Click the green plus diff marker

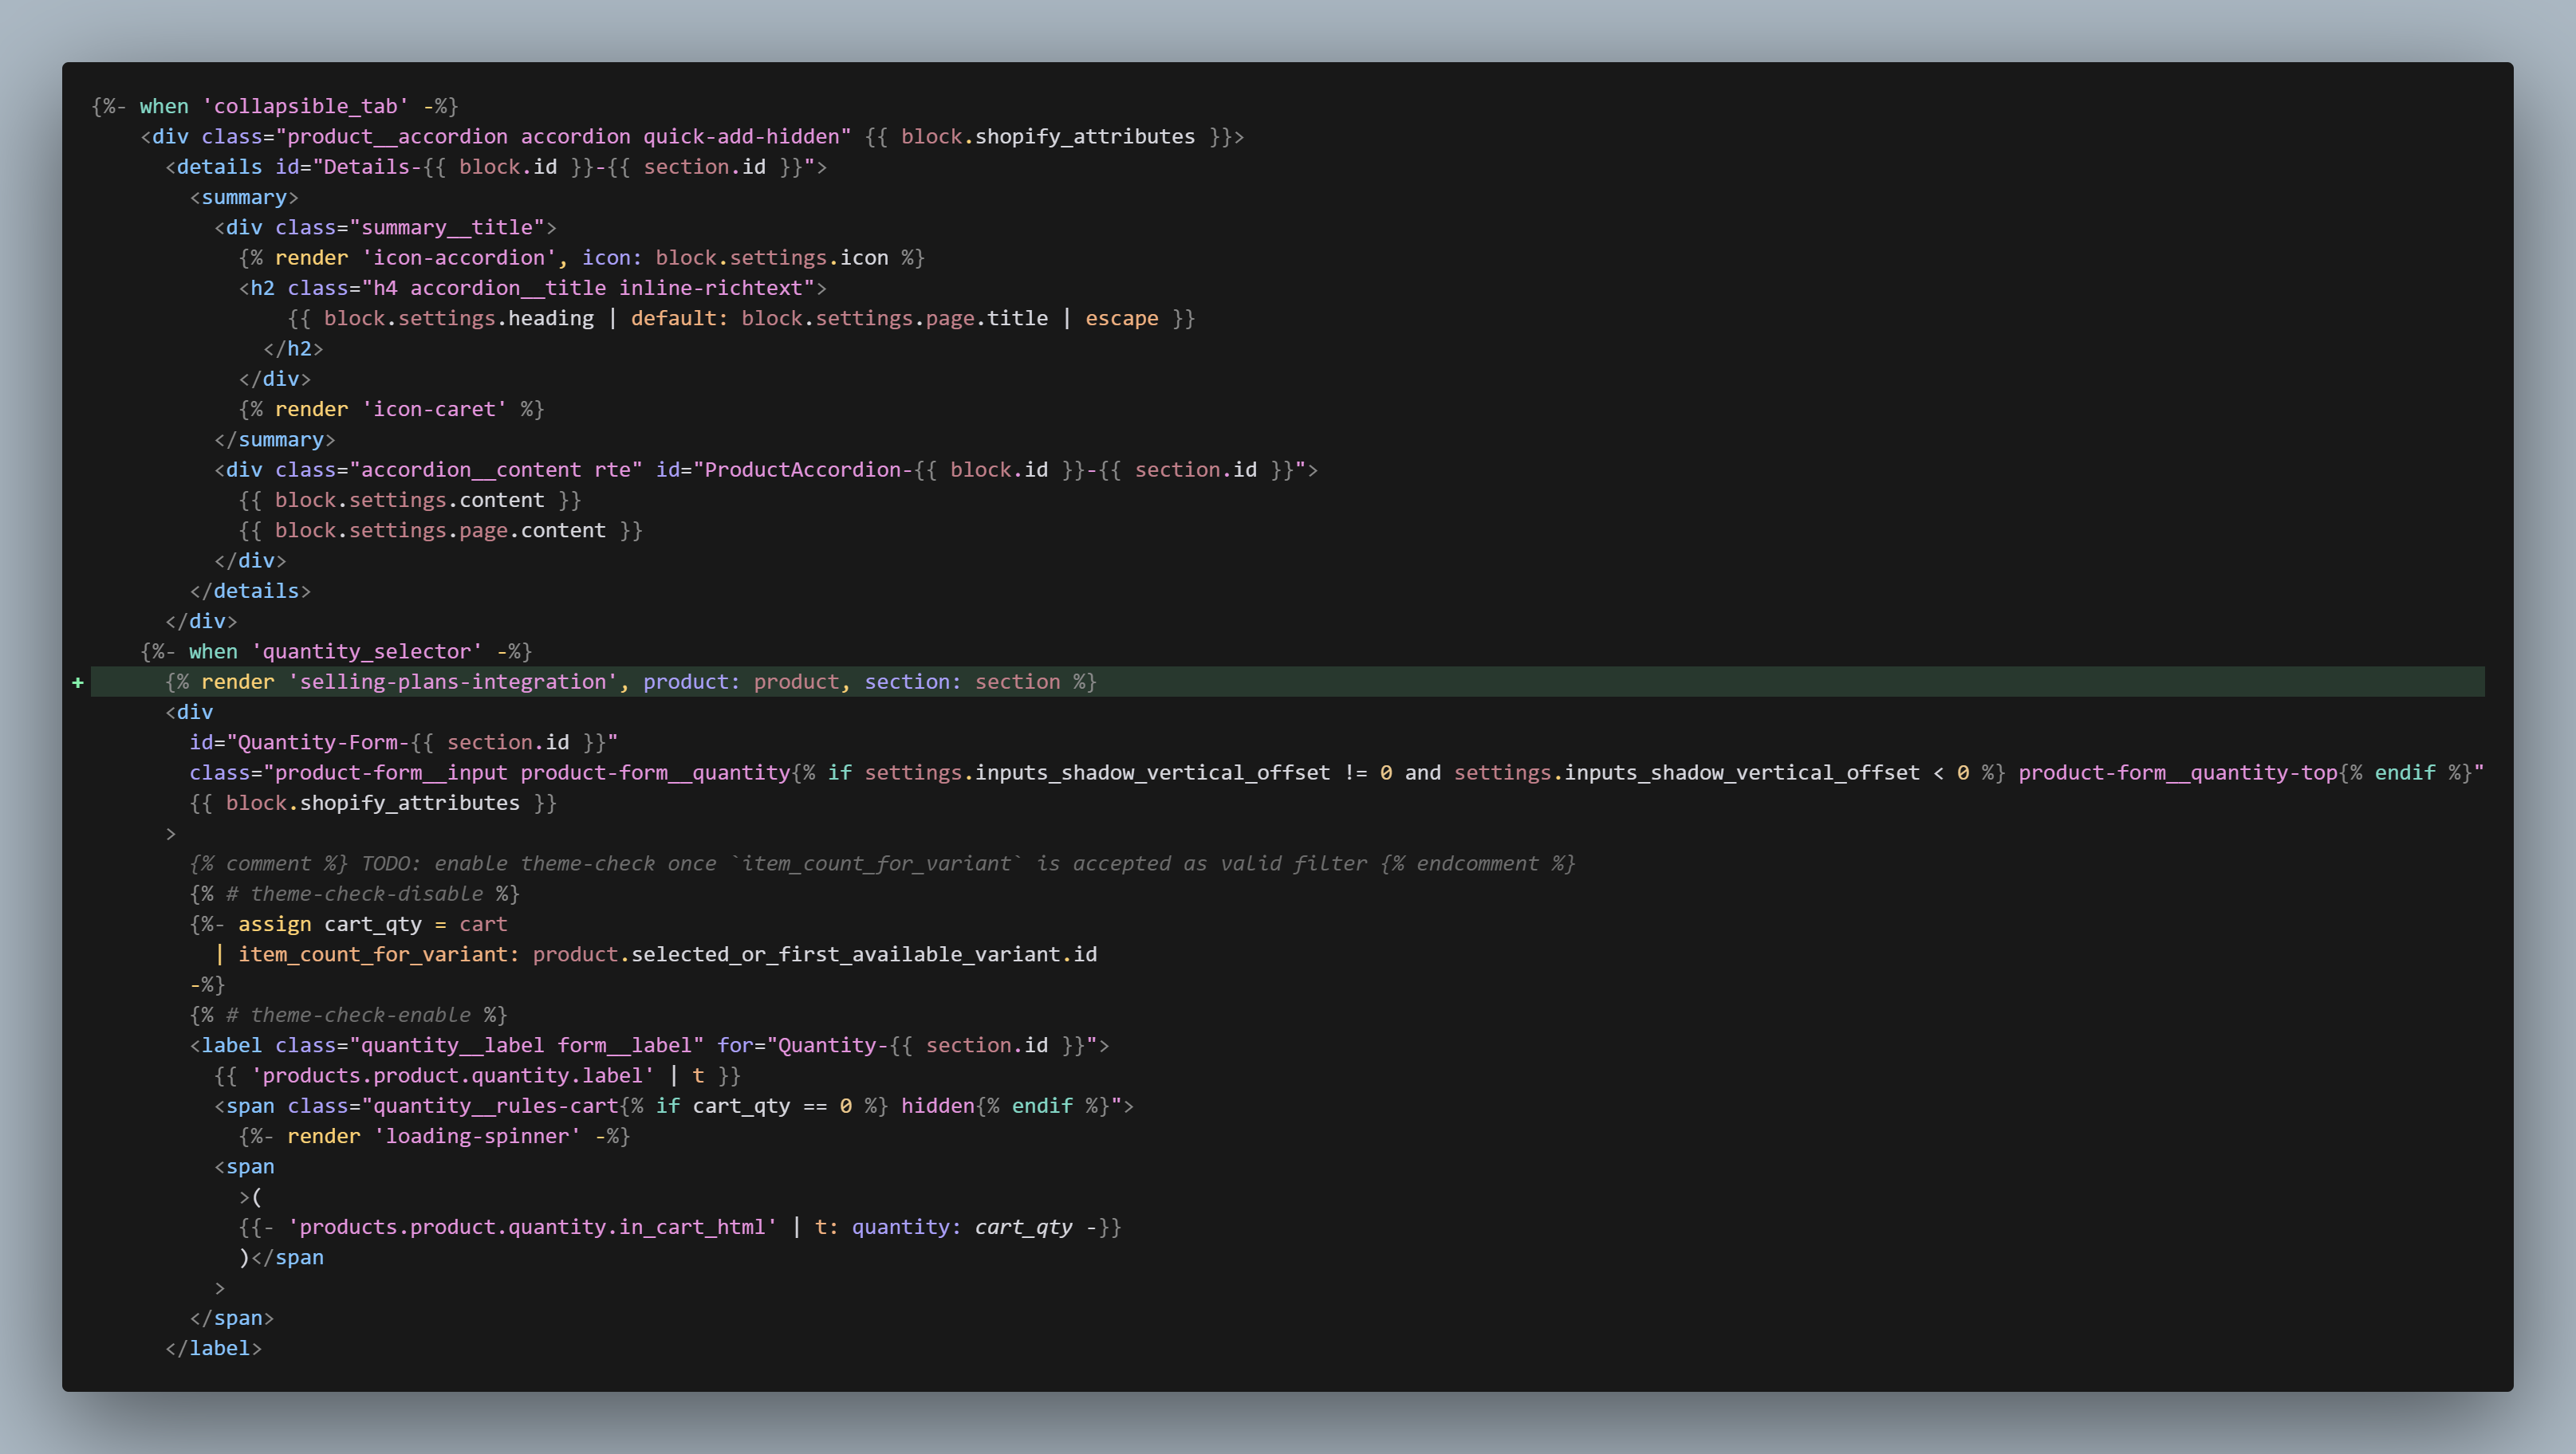78,682
